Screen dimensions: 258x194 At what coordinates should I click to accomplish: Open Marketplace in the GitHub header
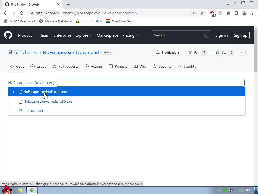107,35
